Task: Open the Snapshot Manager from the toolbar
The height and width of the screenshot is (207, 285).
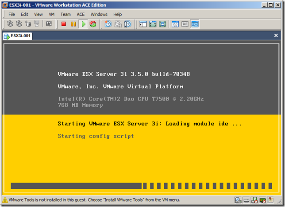Action: [x=127, y=24]
